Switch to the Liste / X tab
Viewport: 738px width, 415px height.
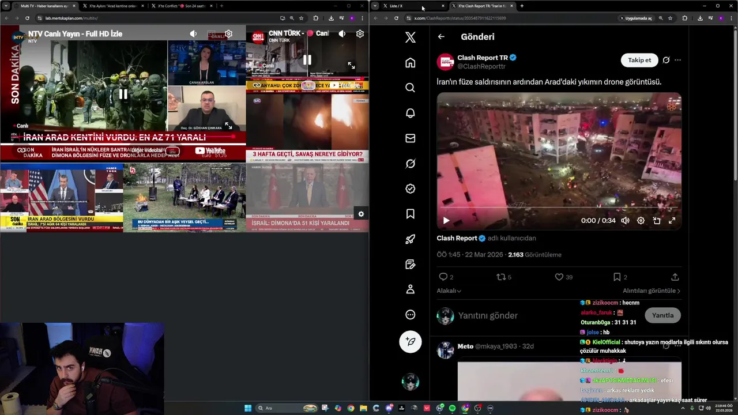(x=414, y=6)
